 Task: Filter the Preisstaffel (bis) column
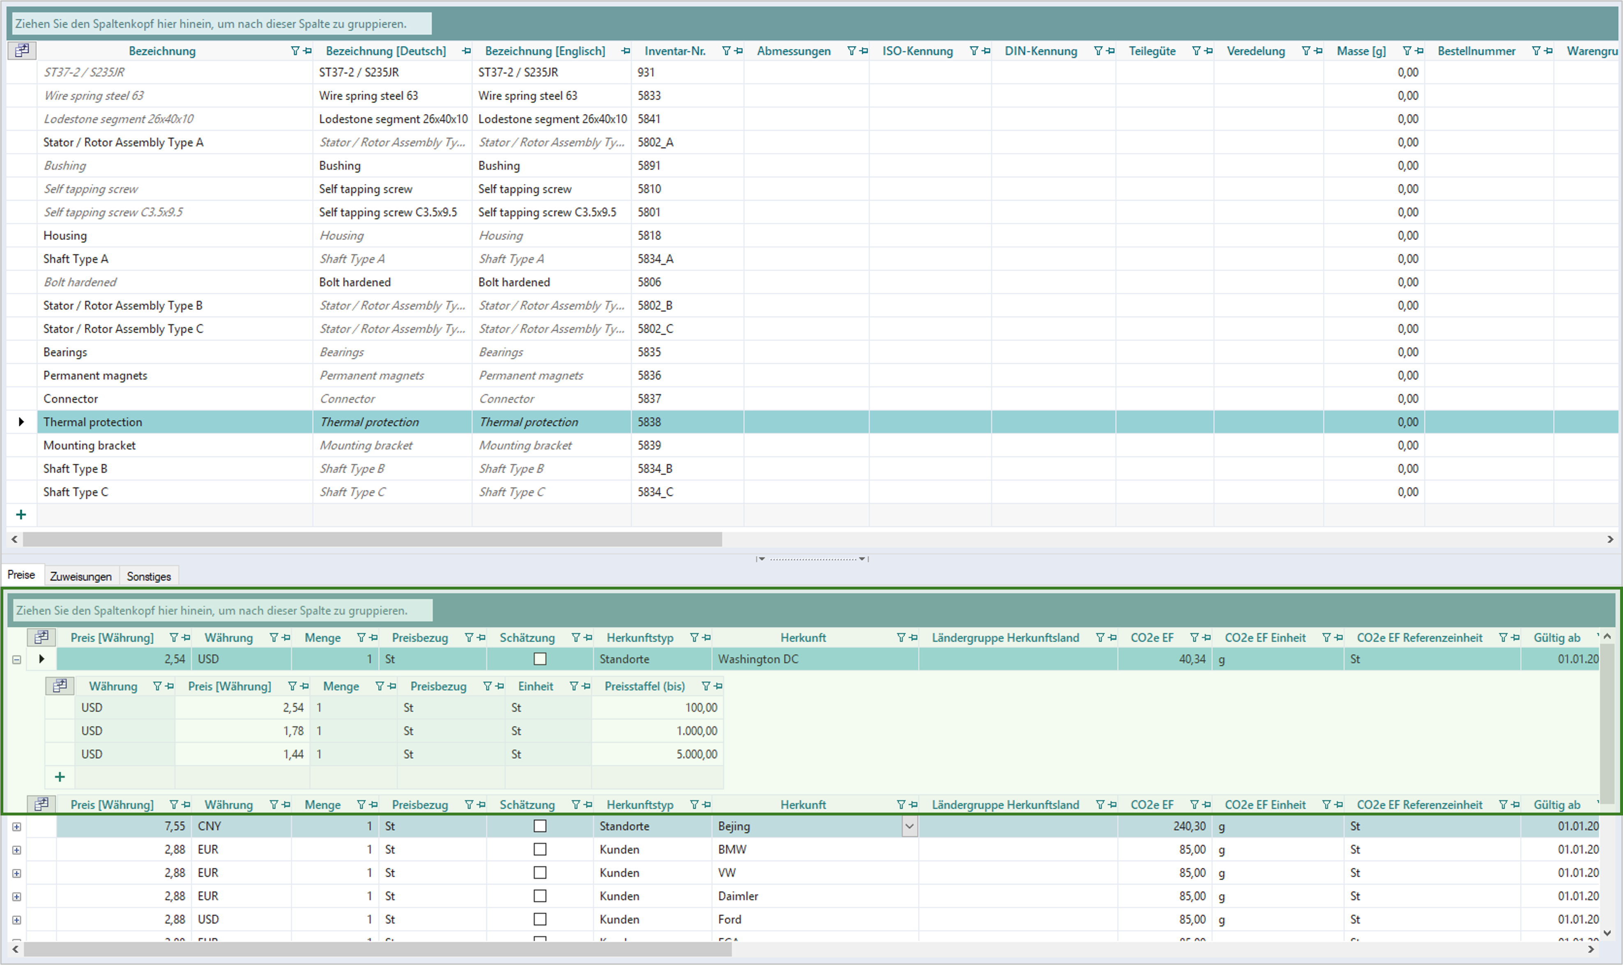(705, 686)
